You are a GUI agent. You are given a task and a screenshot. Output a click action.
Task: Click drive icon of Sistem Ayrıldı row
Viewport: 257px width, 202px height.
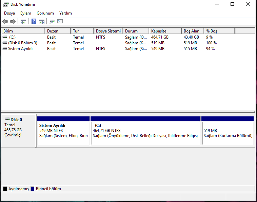pyautogui.click(x=5, y=49)
